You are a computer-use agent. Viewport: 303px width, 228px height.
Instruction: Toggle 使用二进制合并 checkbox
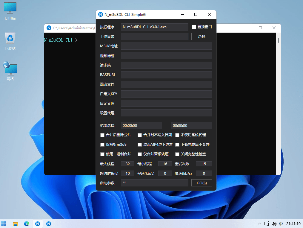click(x=102, y=154)
